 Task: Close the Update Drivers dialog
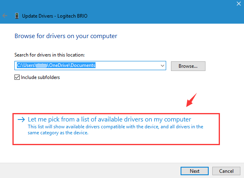pyautogui.click(x=238, y=4)
